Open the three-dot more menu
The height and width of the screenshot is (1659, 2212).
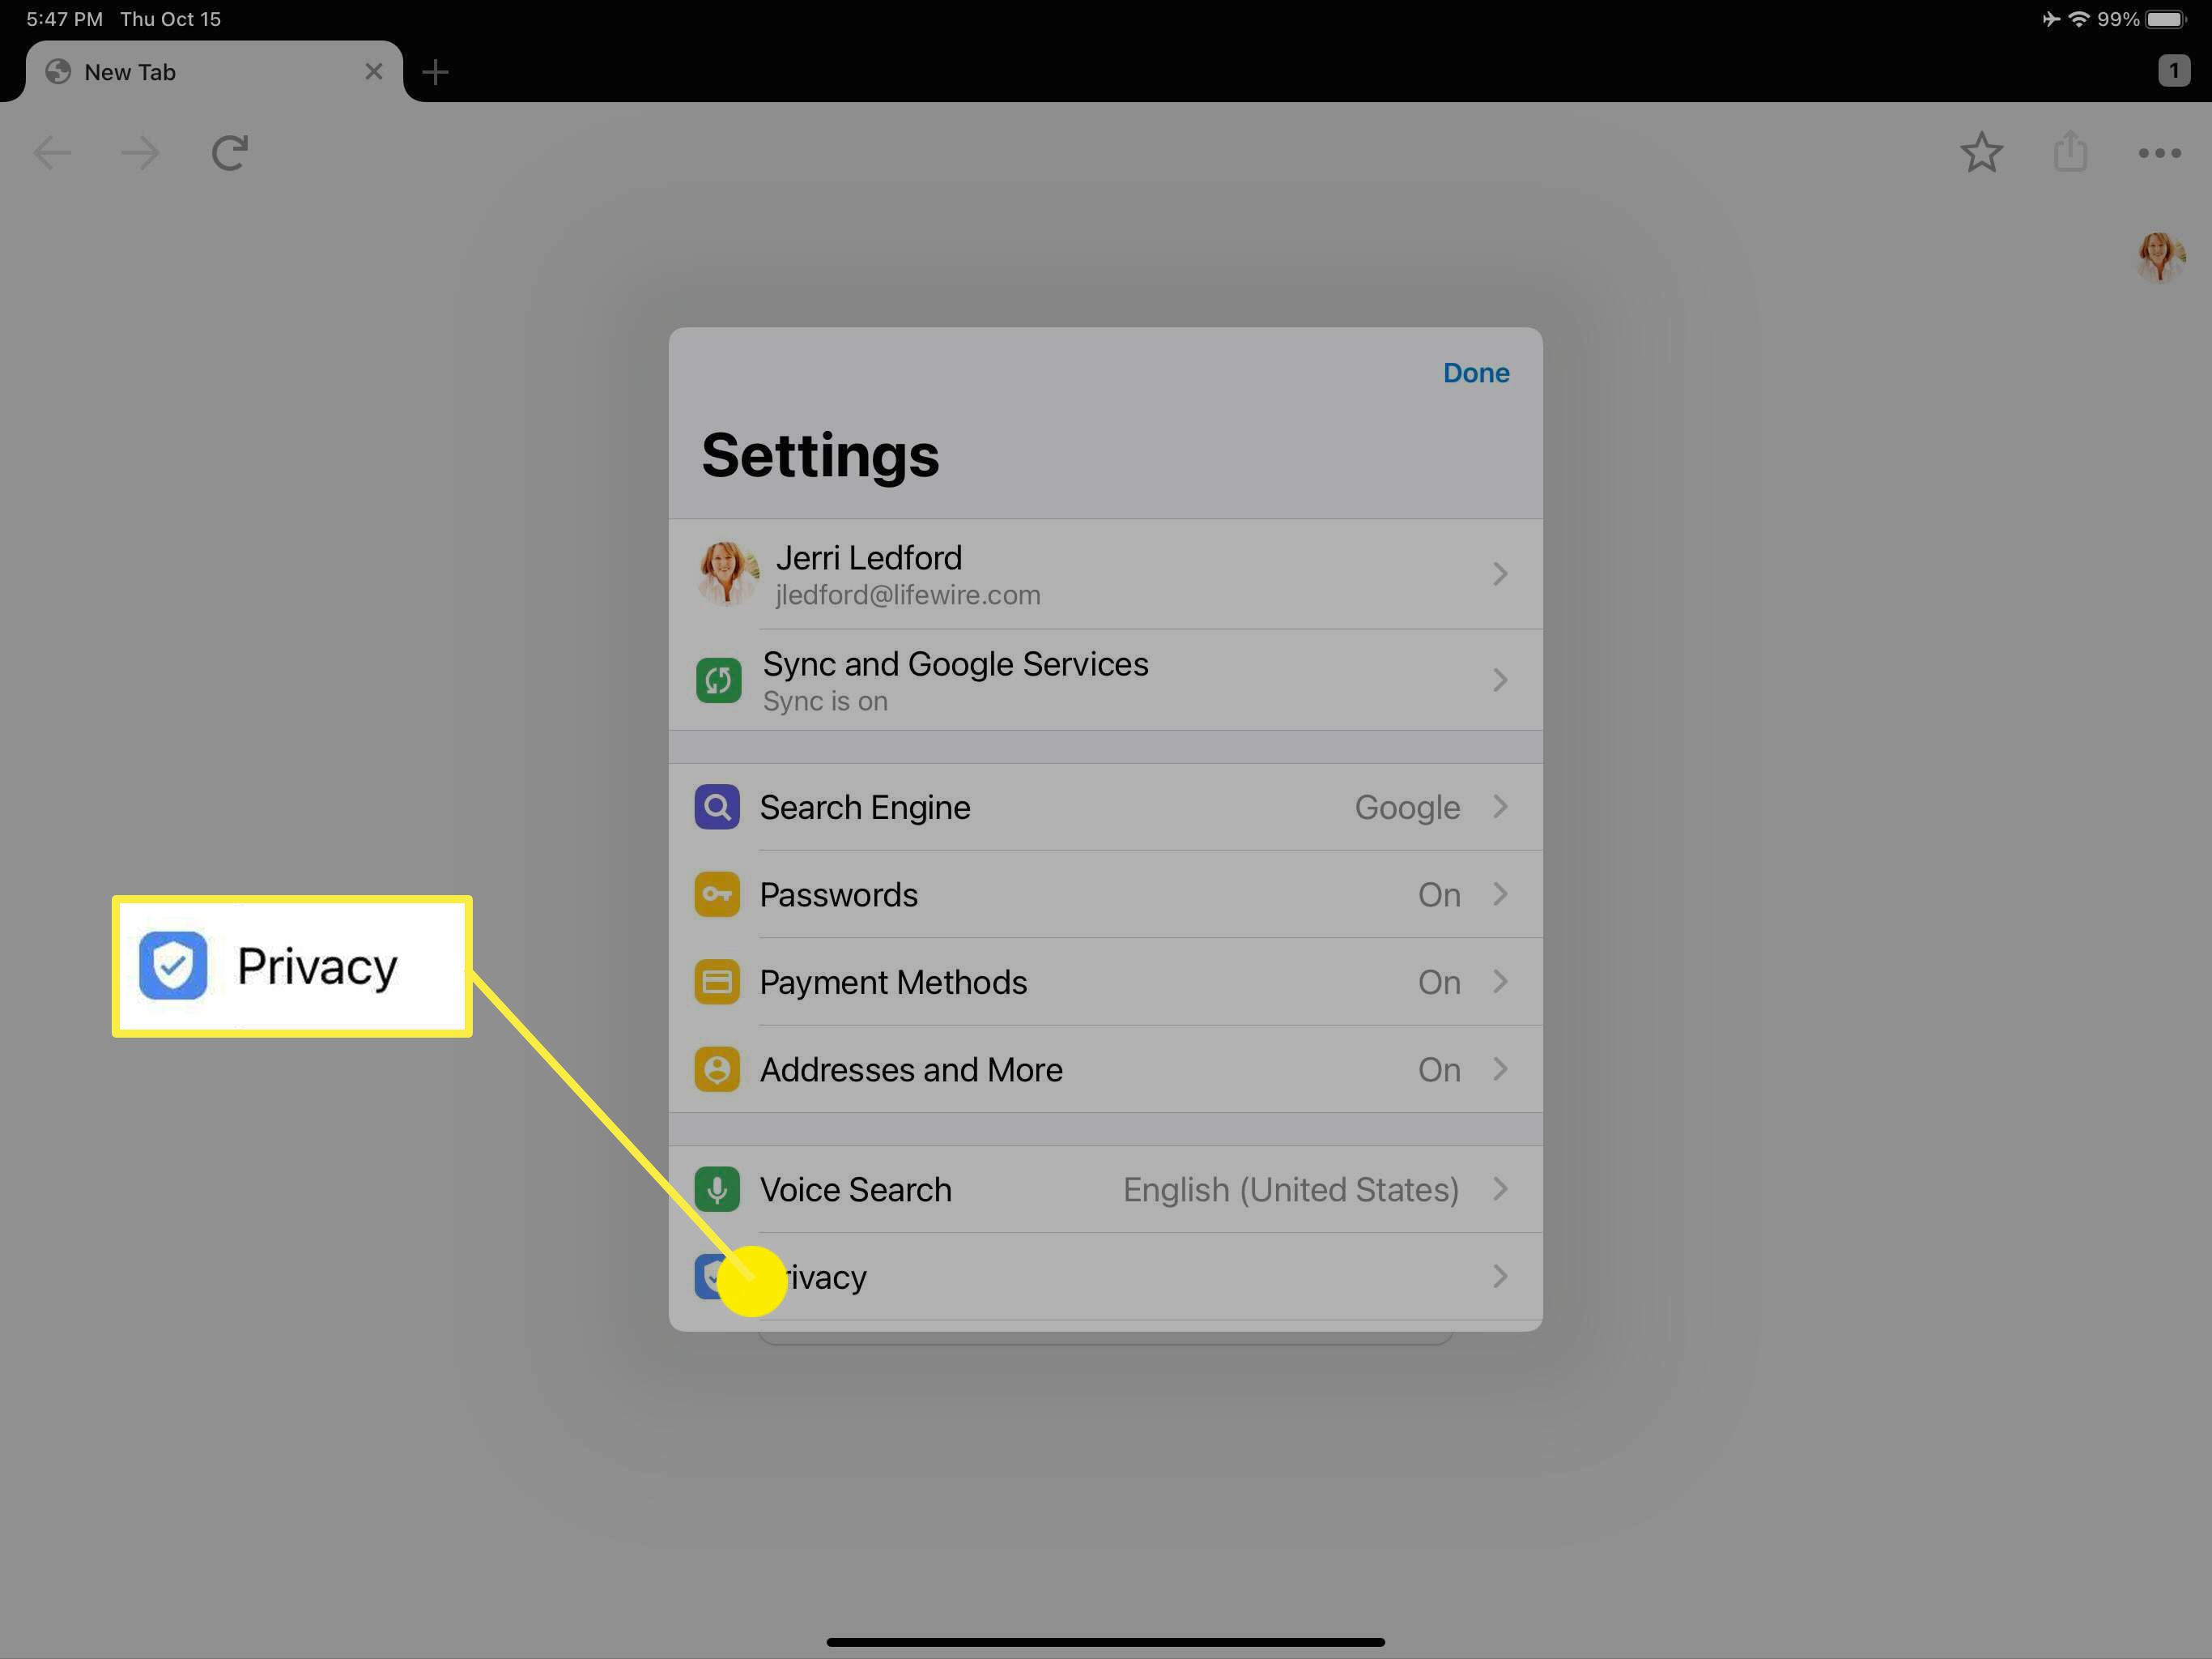2159,153
